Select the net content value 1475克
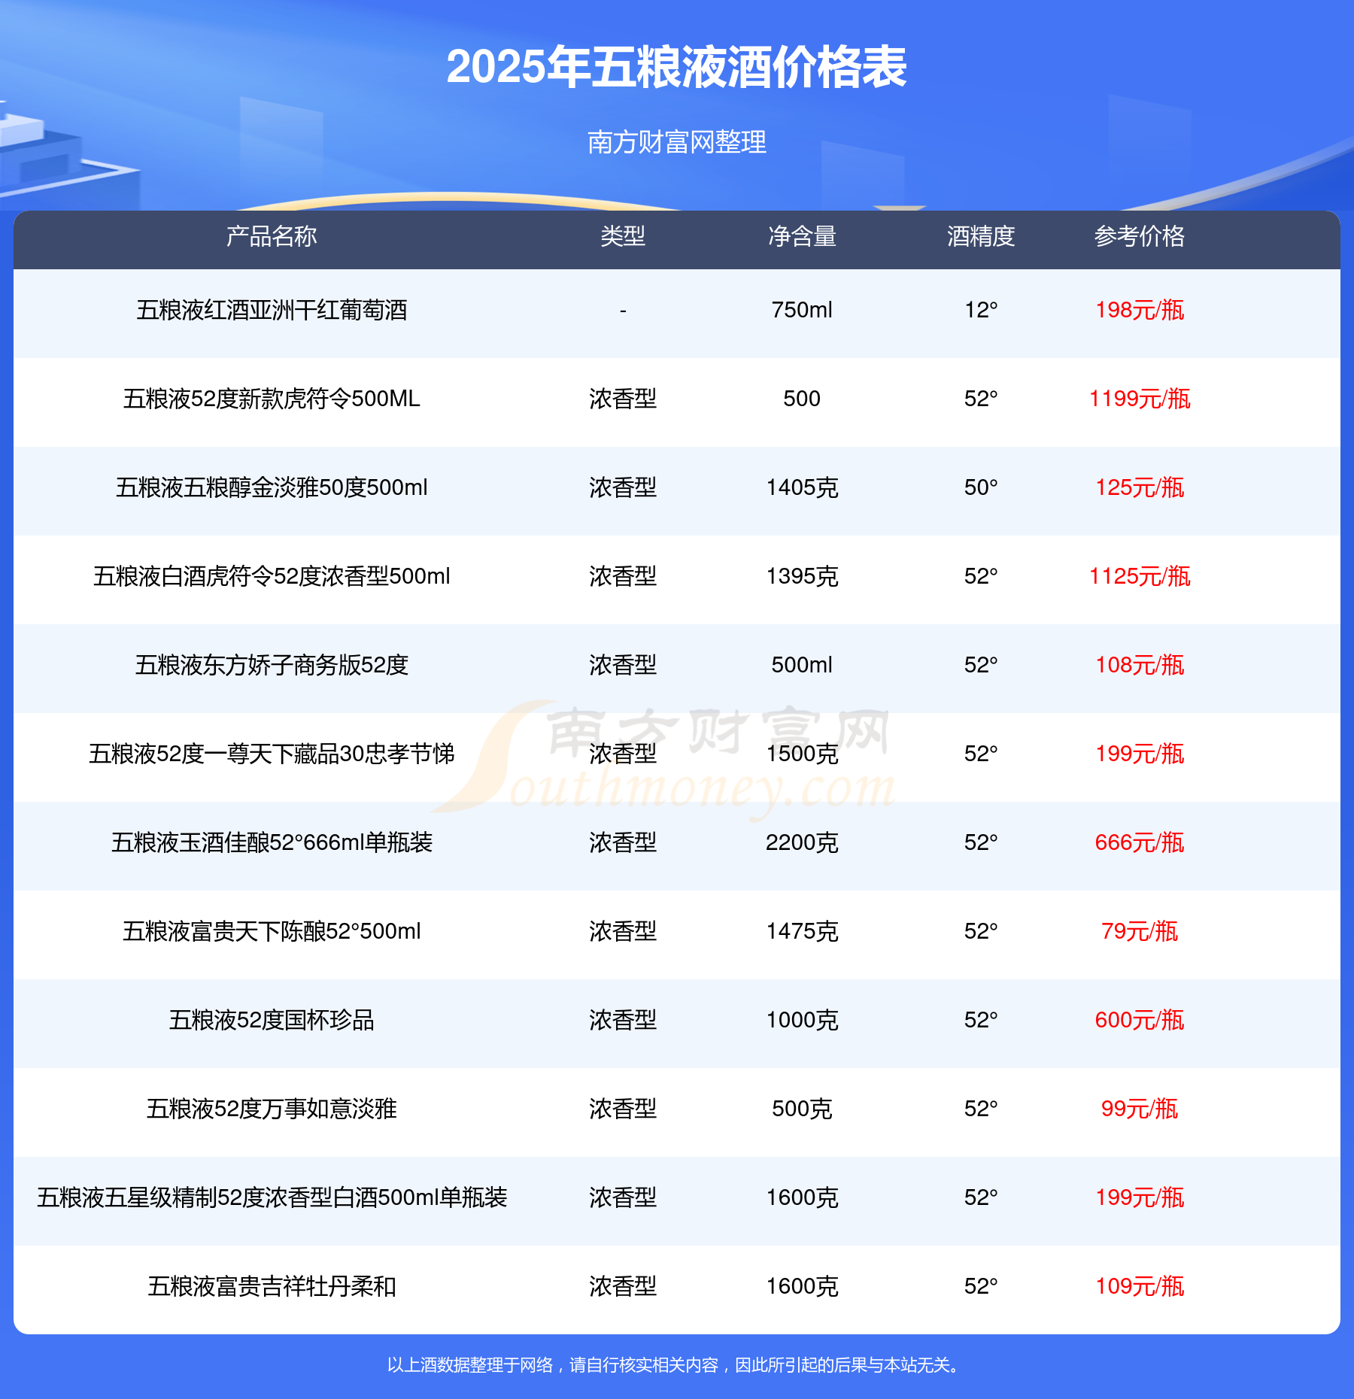The height and width of the screenshot is (1399, 1354). (802, 931)
